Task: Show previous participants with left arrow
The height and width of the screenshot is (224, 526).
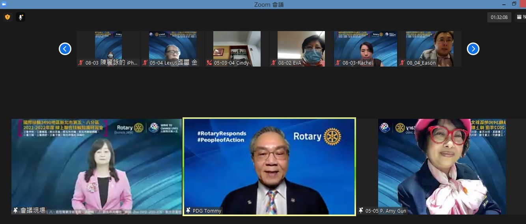Action: (x=65, y=49)
